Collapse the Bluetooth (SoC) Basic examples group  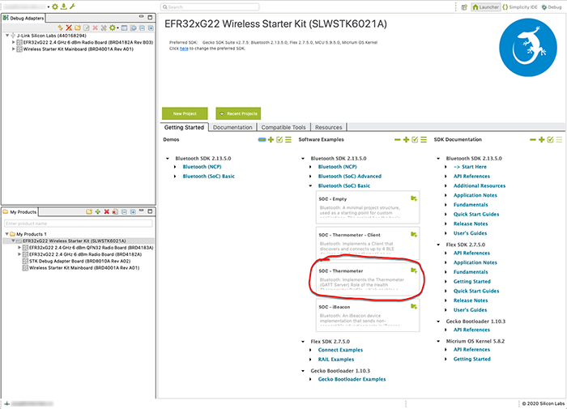[x=313, y=186]
